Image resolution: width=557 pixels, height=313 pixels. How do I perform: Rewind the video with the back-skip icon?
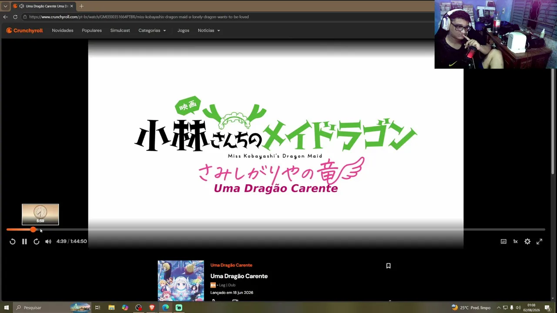click(x=13, y=241)
